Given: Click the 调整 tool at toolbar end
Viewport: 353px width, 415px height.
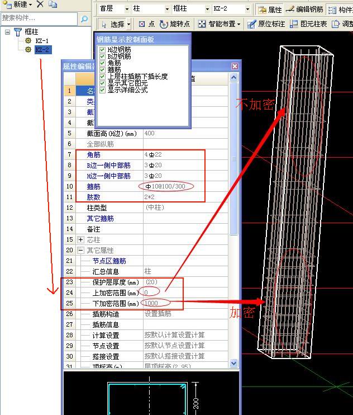Looking at the screenshot, I should (342, 24).
